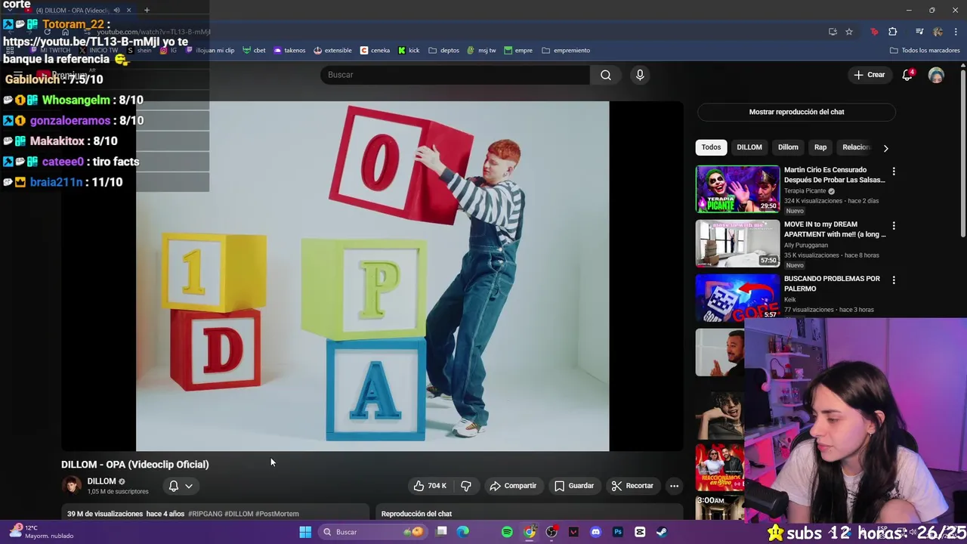
Task: Open the 'emprendimiento' bookmark folder
Action: click(566, 51)
